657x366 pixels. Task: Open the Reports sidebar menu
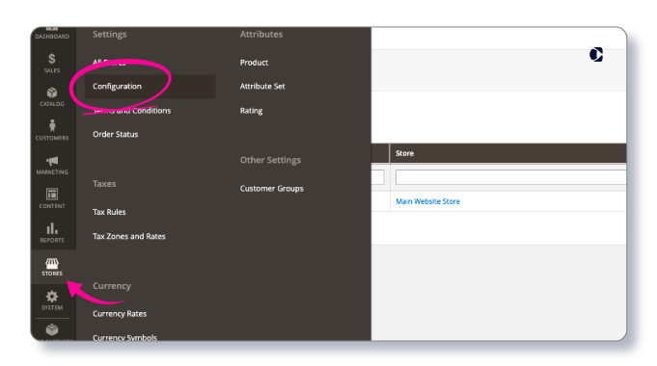tap(52, 233)
